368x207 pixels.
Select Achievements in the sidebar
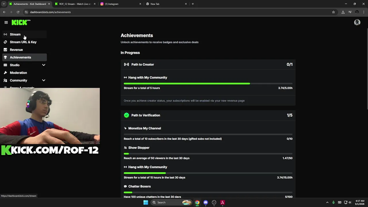coord(24,57)
